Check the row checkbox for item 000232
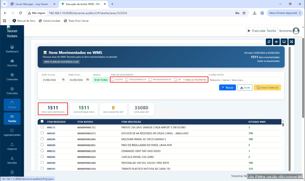 (42, 151)
